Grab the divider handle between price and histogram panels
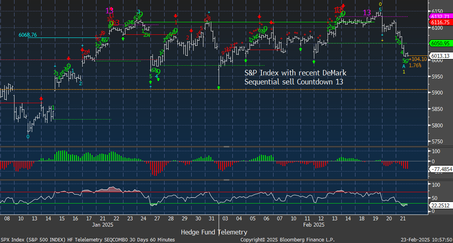Screen dimensions: 453x243 226,147
